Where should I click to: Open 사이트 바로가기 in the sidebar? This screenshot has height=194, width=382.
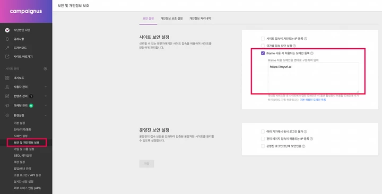(x=23, y=57)
